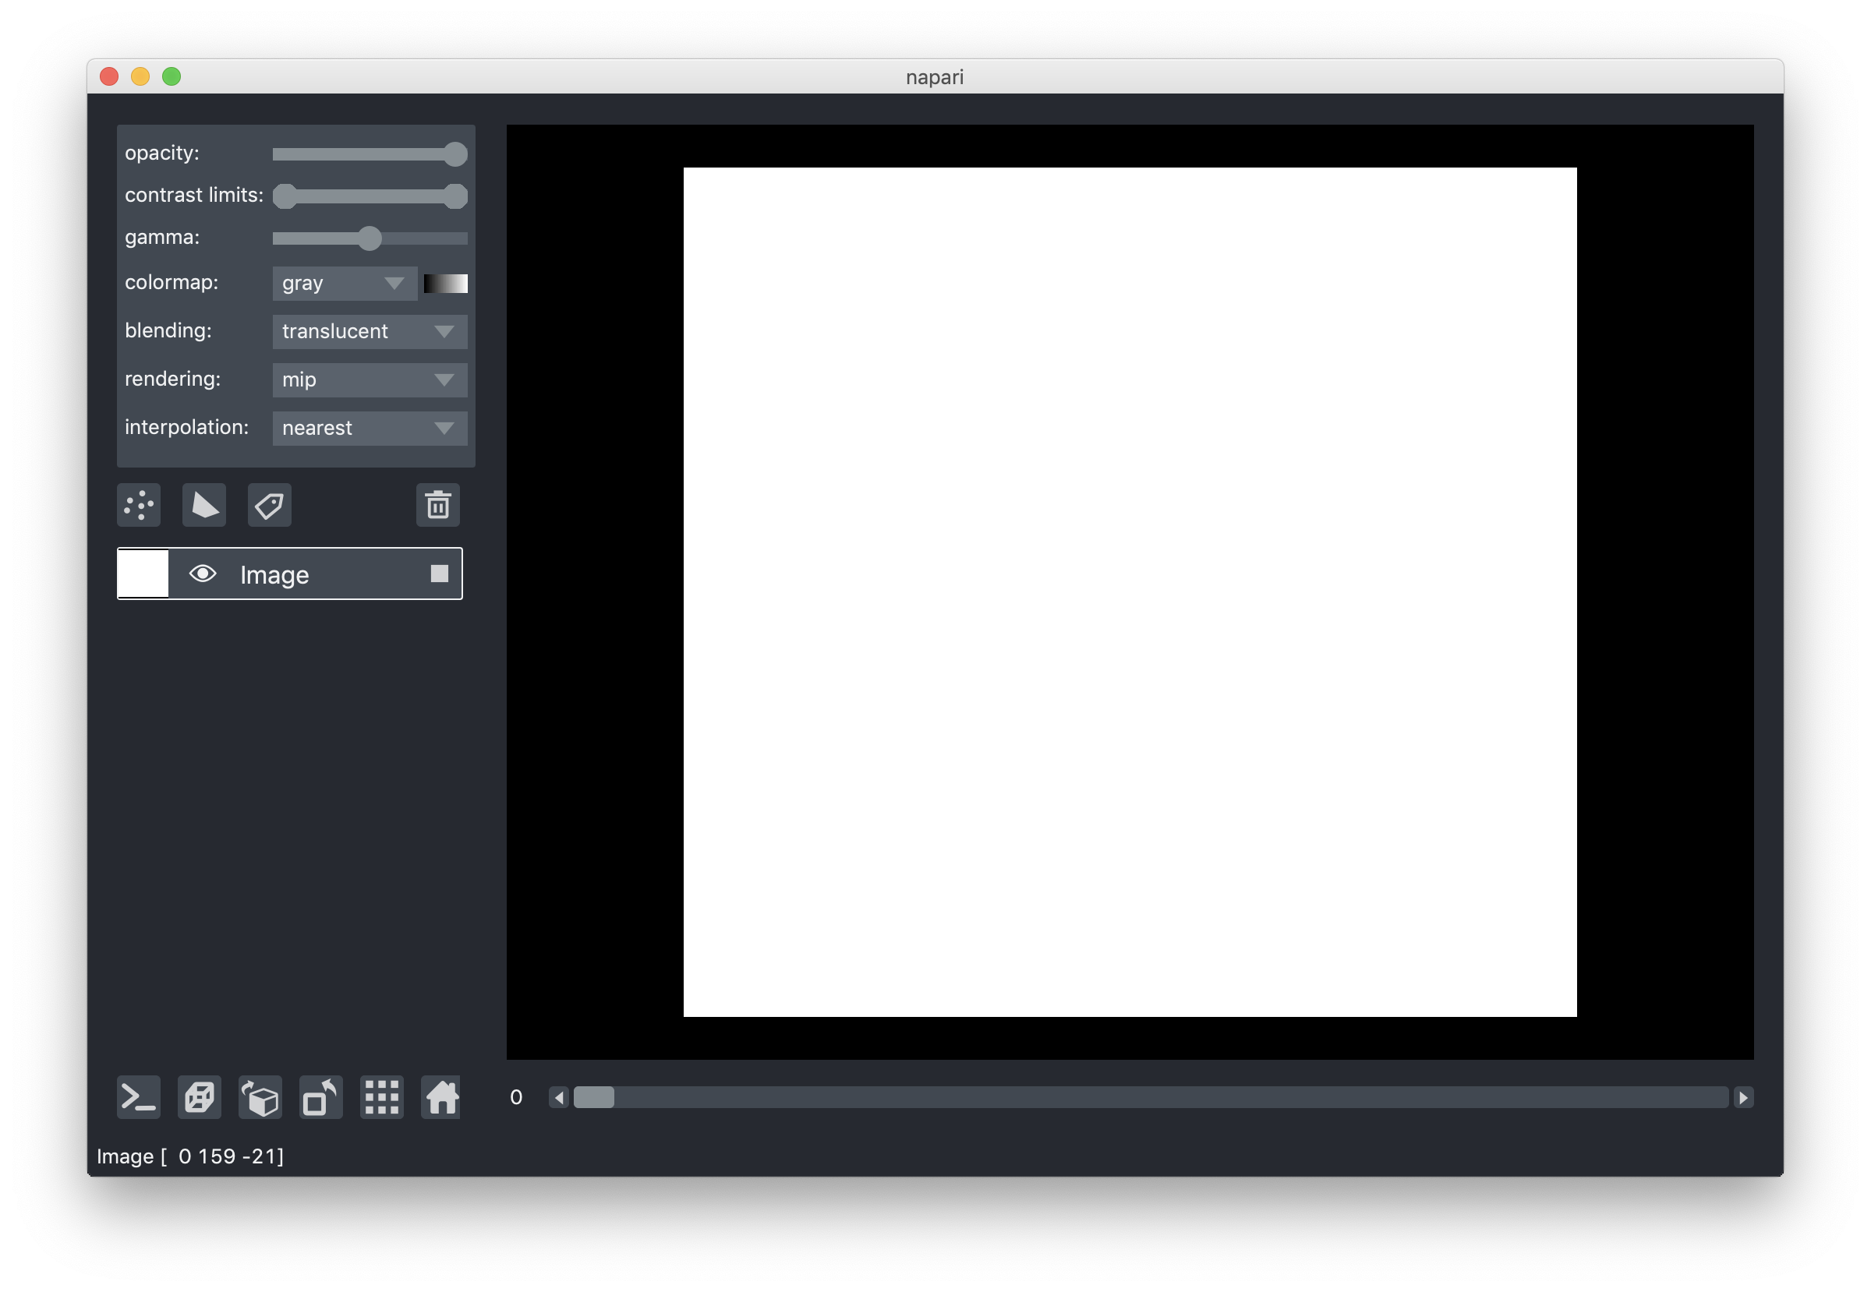Open the colormap gray dropdown
This screenshot has width=1871, height=1292.
pyautogui.click(x=345, y=284)
